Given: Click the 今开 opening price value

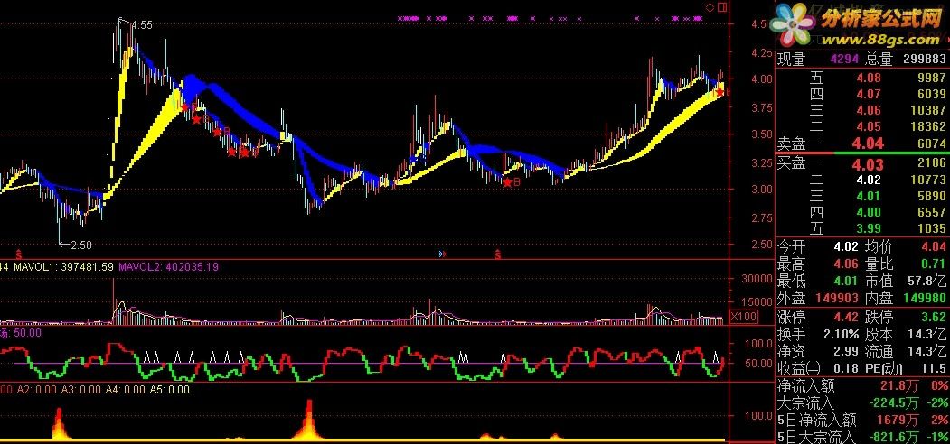Looking at the screenshot, I should tap(845, 246).
